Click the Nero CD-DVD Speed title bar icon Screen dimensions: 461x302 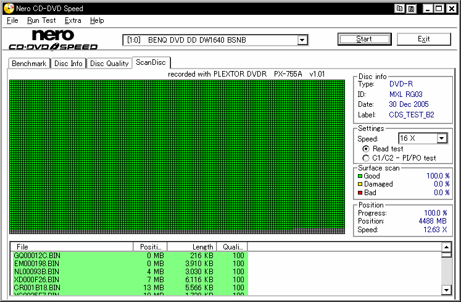pyautogui.click(x=9, y=9)
